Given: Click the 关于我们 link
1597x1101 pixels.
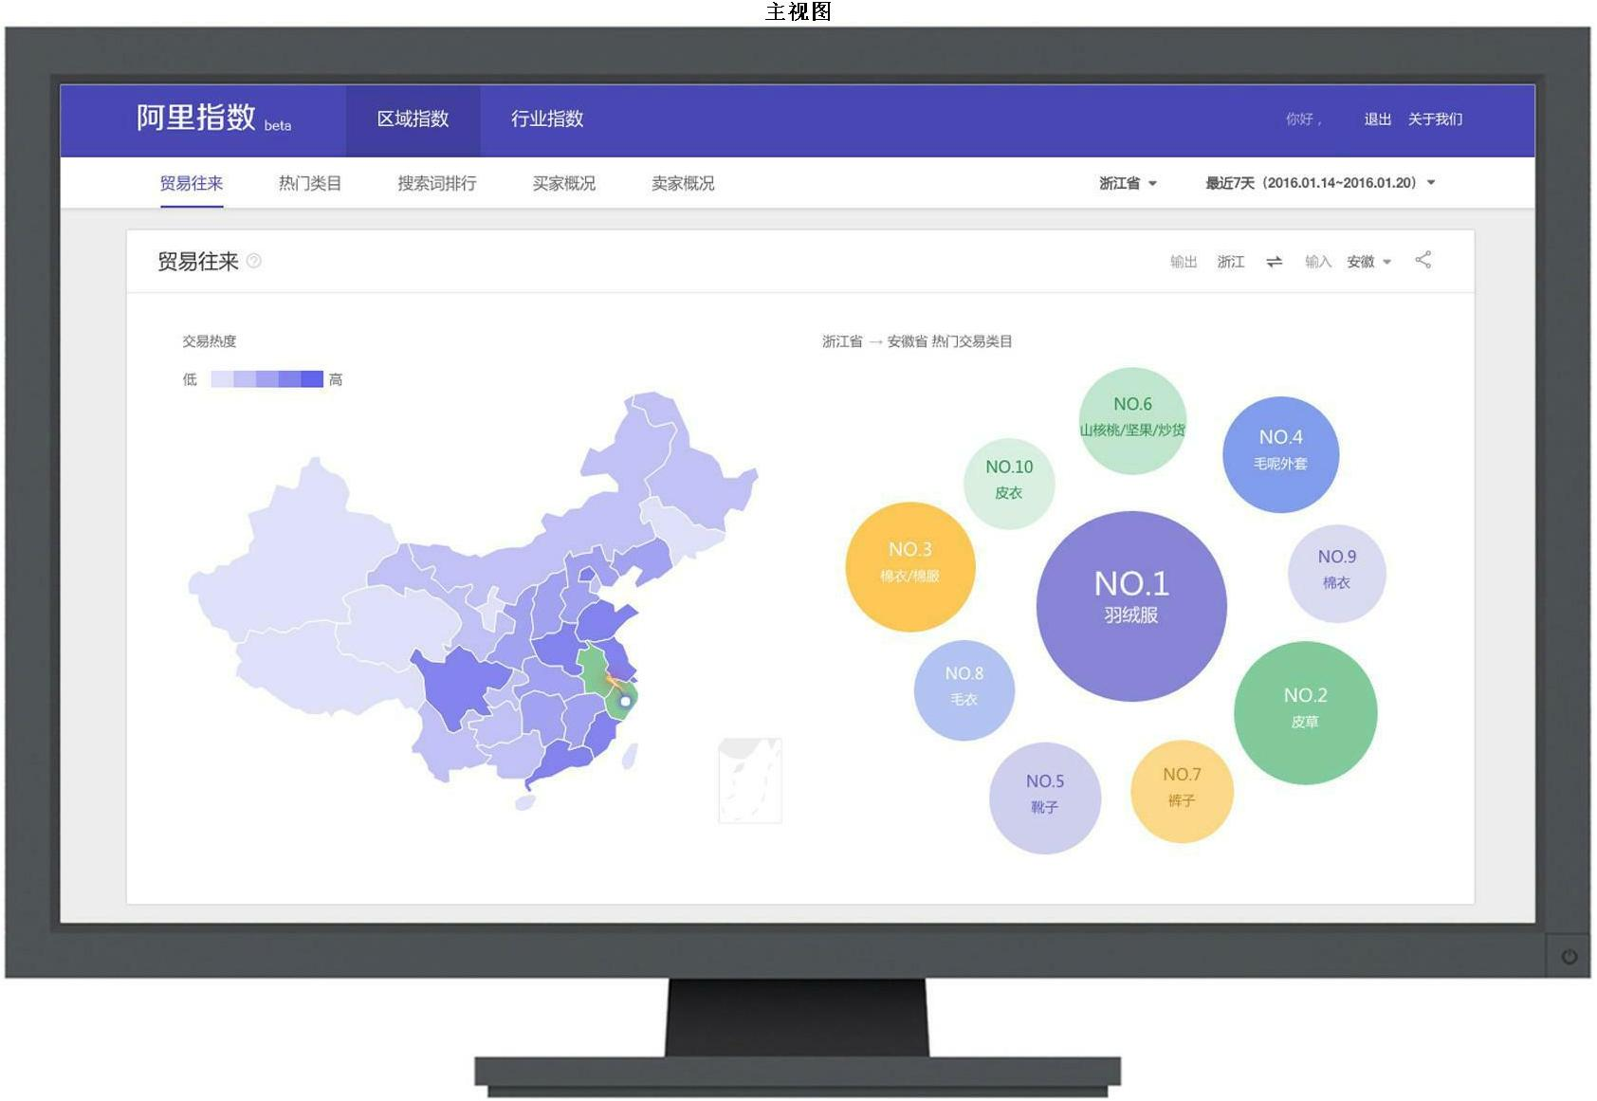Looking at the screenshot, I should [x=1435, y=119].
